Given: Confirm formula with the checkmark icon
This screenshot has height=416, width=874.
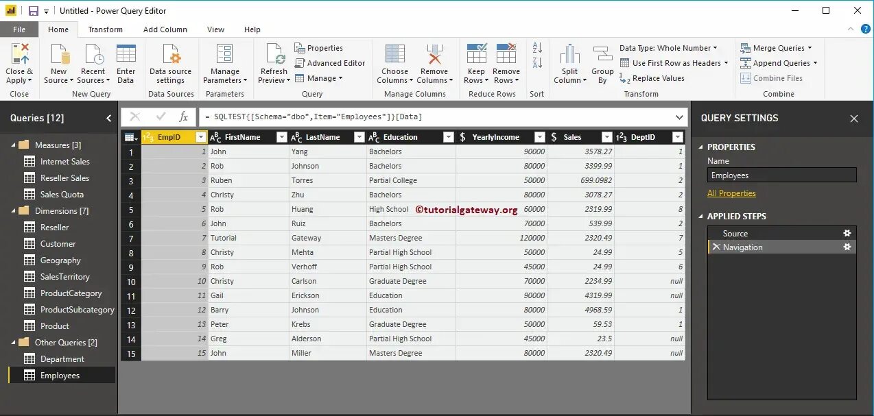Looking at the screenshot, I should (161, 117).
